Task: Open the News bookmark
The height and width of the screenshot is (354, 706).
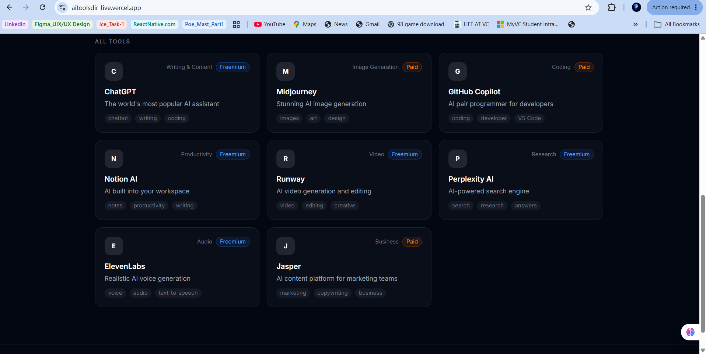Action: 336,24
